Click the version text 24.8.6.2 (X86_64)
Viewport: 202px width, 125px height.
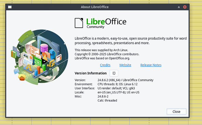point(109,80)
